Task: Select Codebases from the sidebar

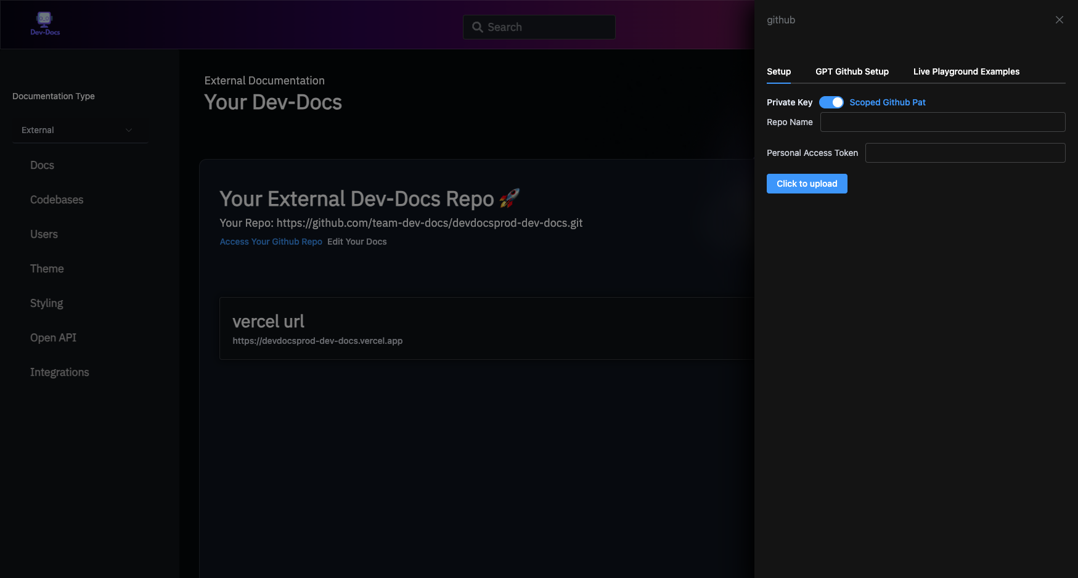Action: [x=56, y=200]
